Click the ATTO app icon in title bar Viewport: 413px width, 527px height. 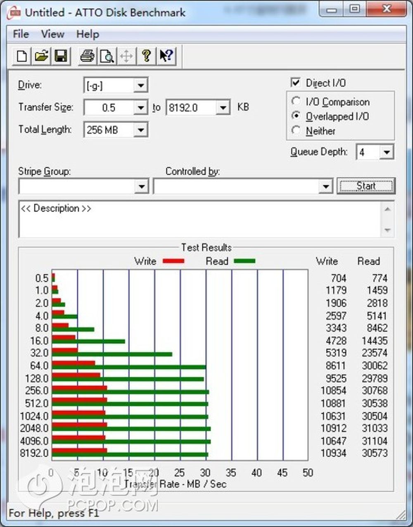pos(14,12)
